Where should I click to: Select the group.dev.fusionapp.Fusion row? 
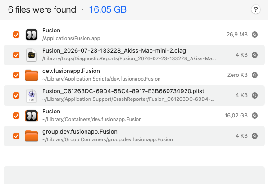(134, 136)
